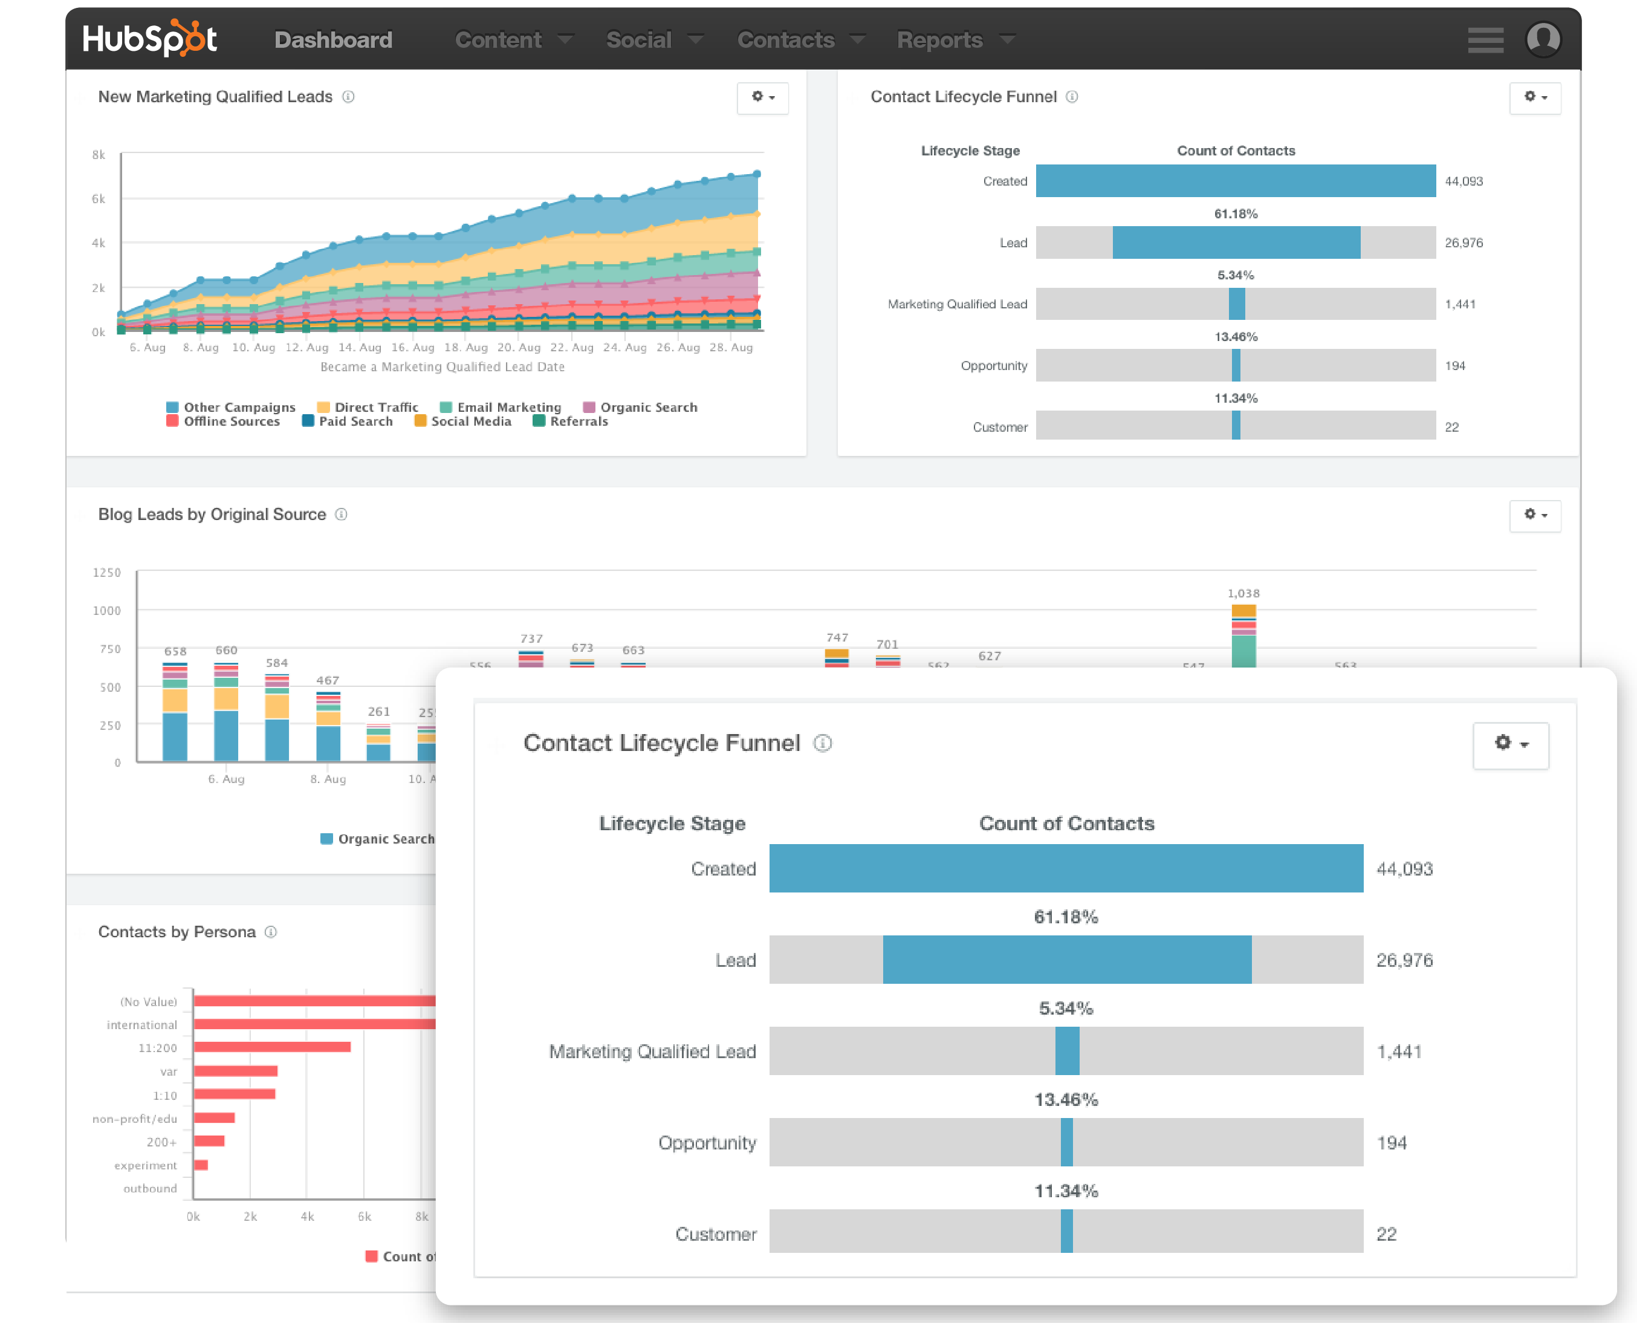Click the 11:200 persona bar
The width and height of the screenshot is (1637, 1323).
272,1048
